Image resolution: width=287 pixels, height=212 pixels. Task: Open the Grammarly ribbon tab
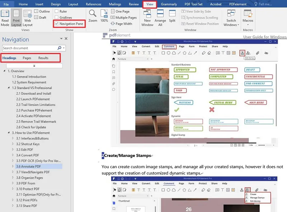[169, 4]
